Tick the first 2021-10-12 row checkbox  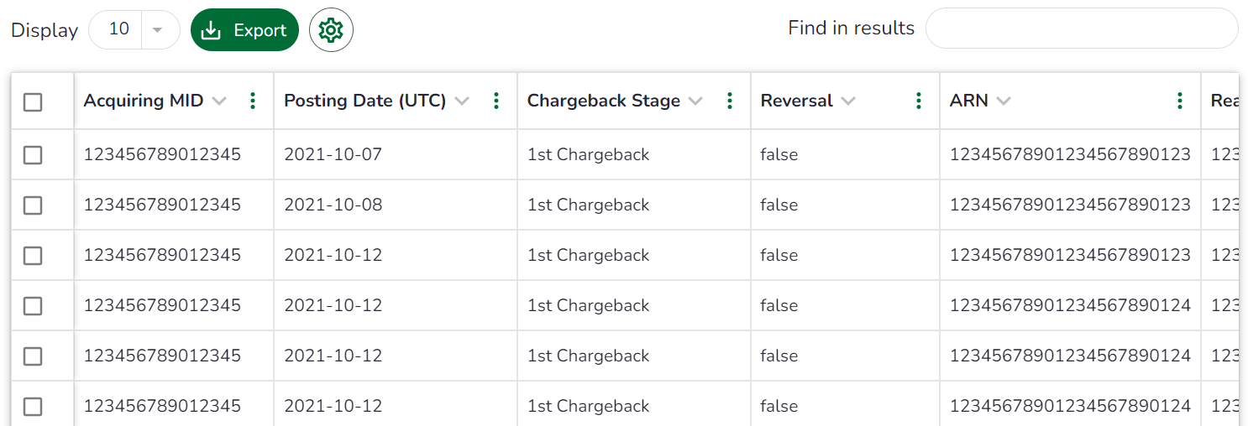pos(33,256)
